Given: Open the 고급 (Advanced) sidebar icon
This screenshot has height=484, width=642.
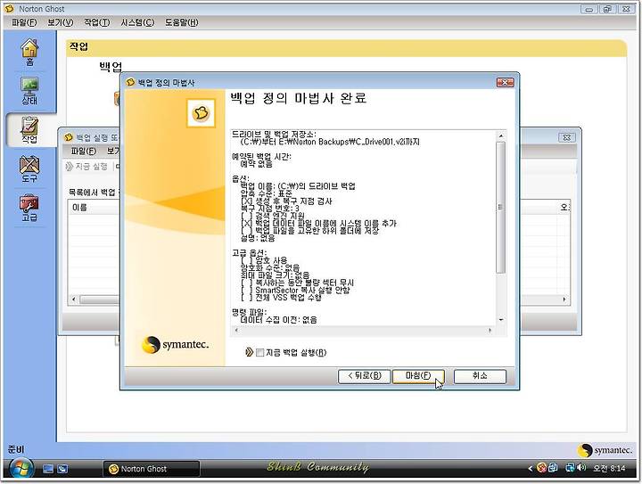Looking at the screenshot, I should (x=29, y=208).
